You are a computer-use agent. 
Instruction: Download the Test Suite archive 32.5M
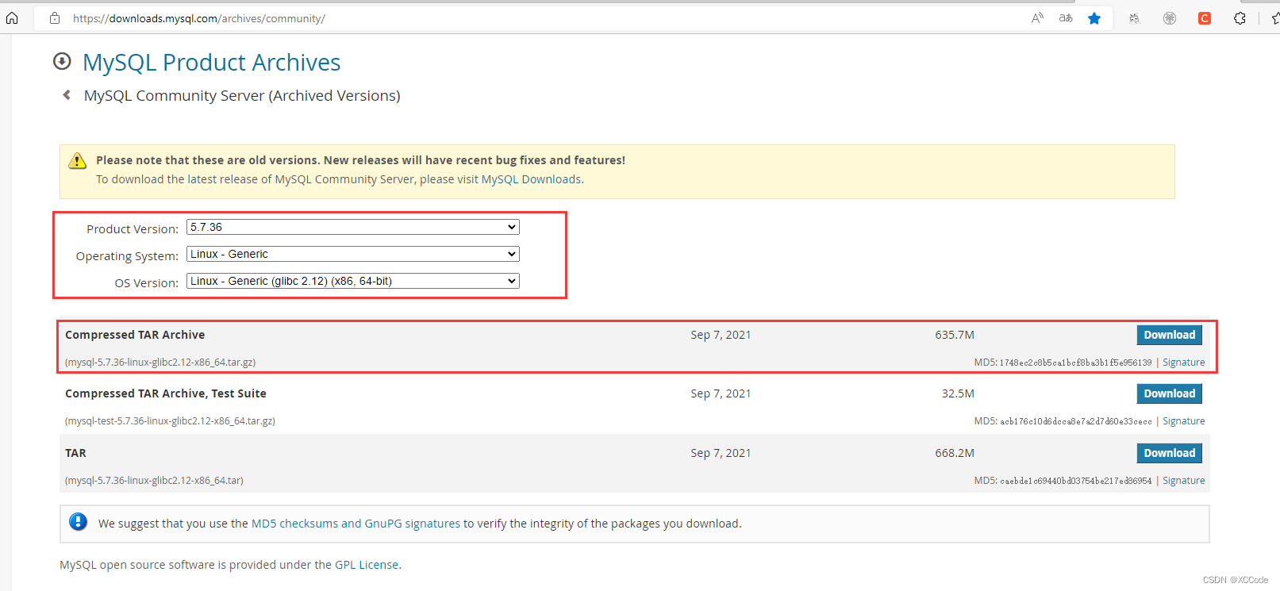click(1169, 393)
